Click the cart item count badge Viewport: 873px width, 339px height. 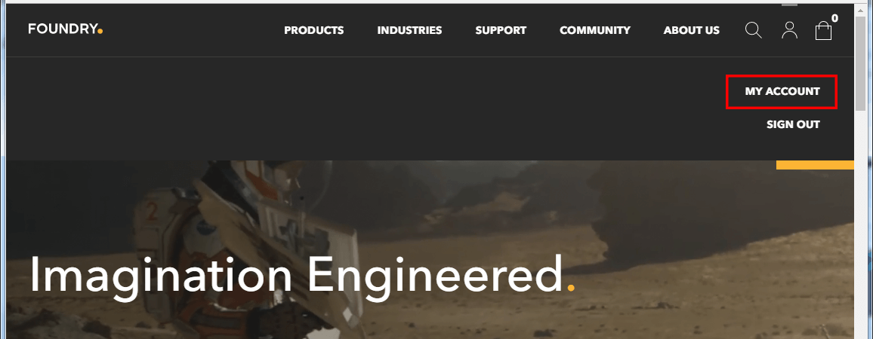click(x=834, y=18)
